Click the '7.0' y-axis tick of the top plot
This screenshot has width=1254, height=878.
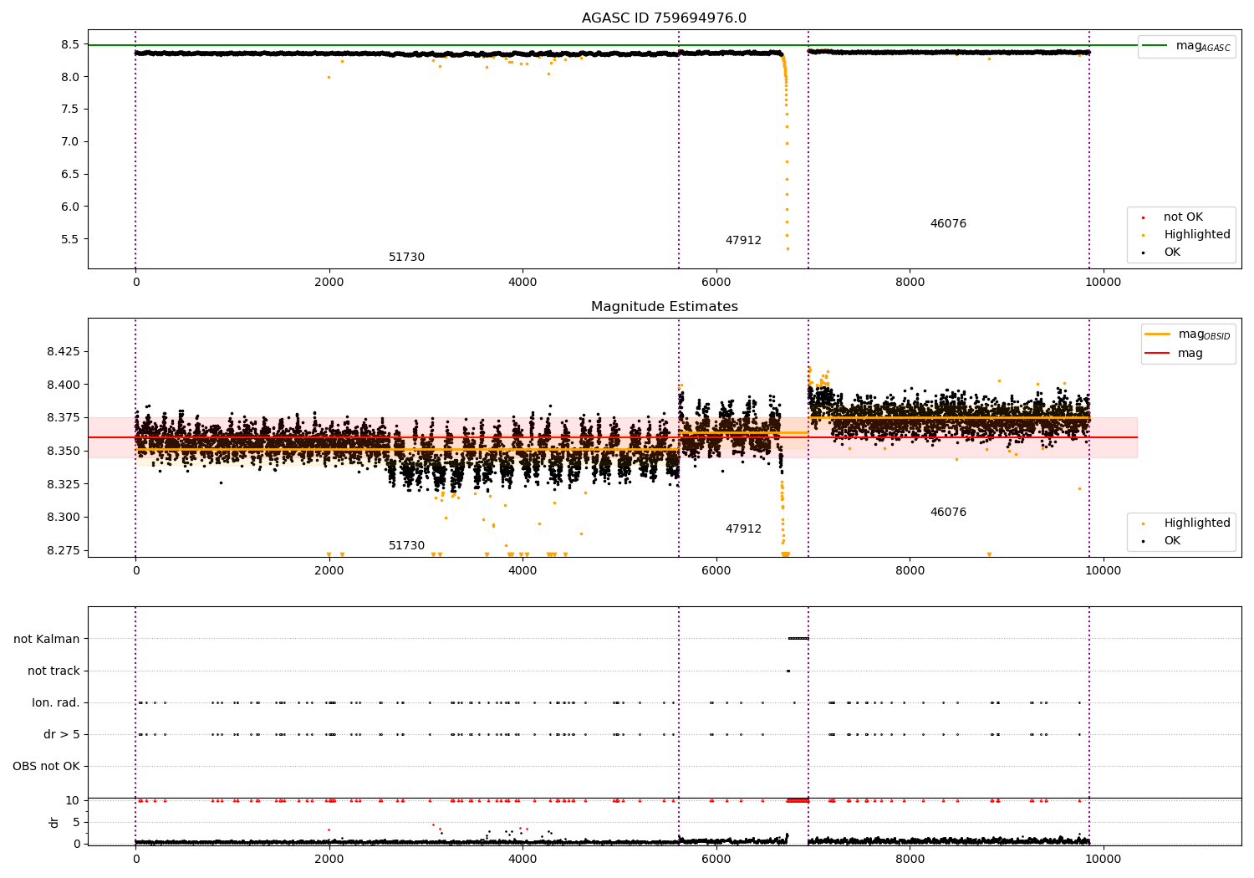click(70, 142)
